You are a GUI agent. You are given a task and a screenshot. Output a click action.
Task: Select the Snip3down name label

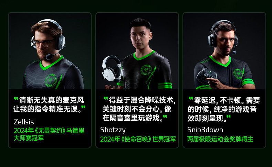click(x=205, y=130)
